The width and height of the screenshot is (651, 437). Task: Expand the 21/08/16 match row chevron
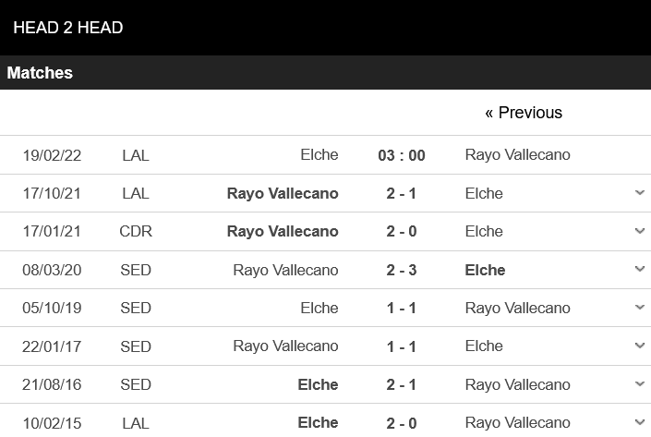point(640,383)
